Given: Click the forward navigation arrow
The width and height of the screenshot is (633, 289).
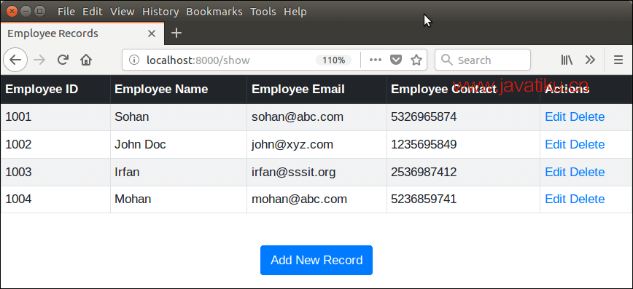Looking at the screenshot, I should pyautogui.click(x=39, y=60).
